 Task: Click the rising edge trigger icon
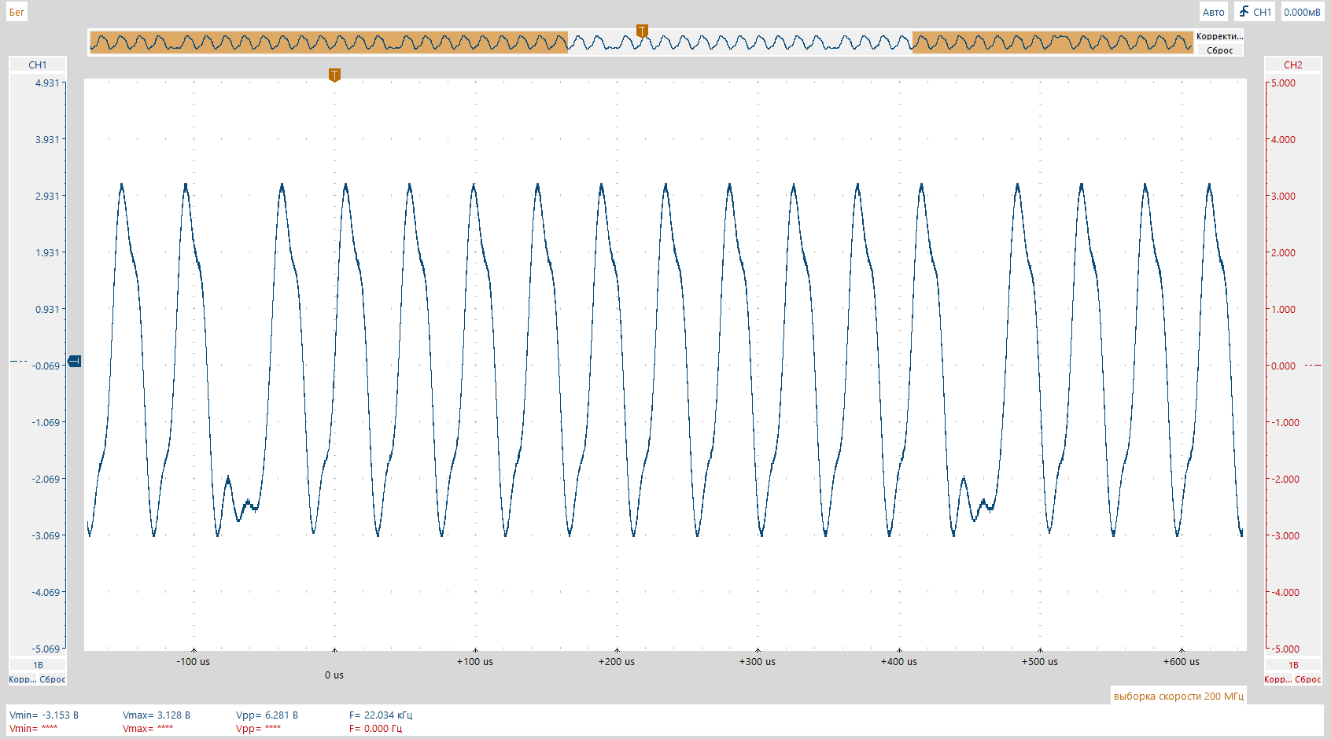(x=1244, y=12)
